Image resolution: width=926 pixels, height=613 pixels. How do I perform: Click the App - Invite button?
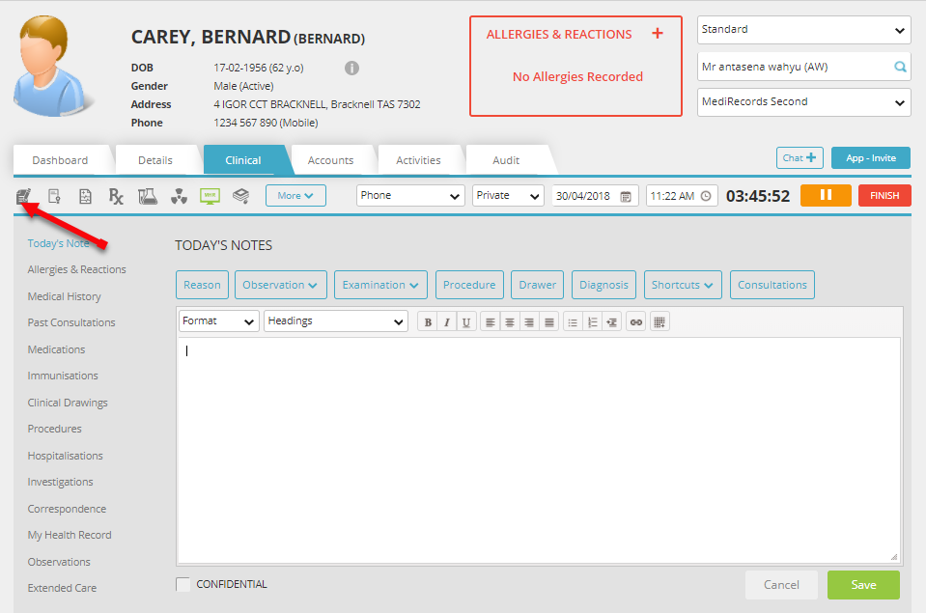pos(871,157)
